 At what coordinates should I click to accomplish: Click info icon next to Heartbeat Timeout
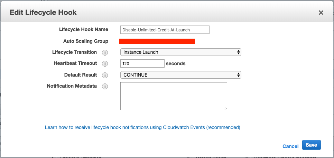105,63
